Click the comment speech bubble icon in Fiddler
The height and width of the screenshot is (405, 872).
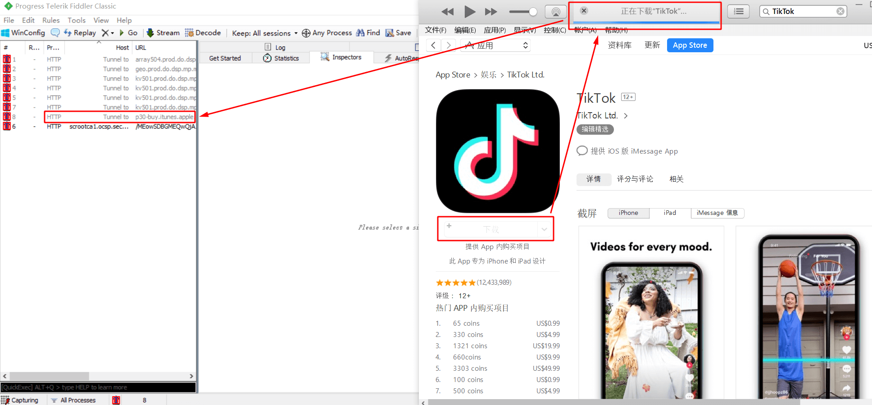(55, 32)
